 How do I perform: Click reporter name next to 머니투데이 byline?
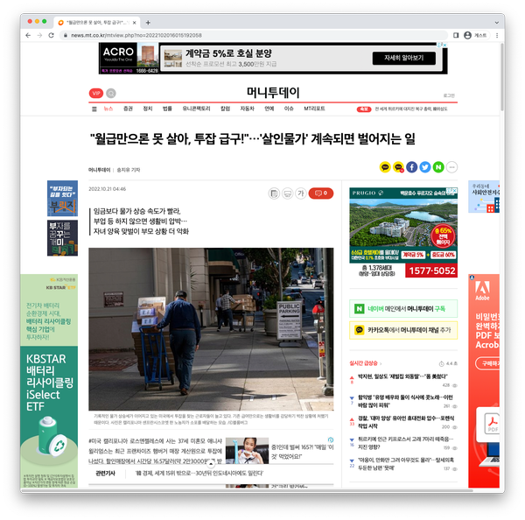click(x=129, y=170)
